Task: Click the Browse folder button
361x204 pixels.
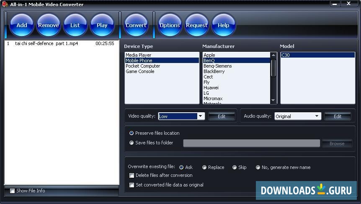Action: tap(337, 144)
